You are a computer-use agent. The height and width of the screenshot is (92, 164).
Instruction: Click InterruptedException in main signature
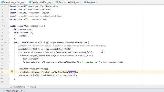76,42
